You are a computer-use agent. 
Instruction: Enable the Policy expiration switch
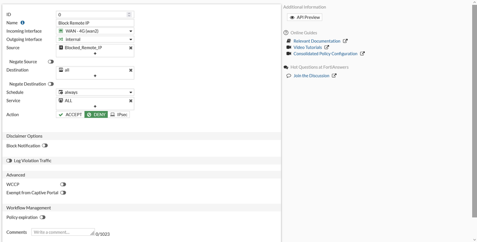tap(42, 218)
